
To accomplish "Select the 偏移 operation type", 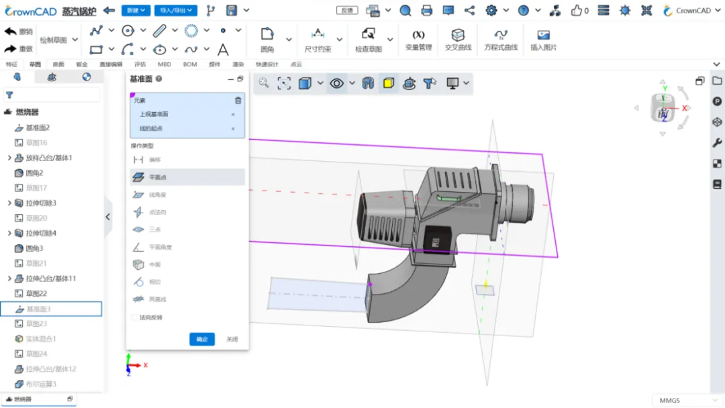I will (x=187, y=160).
